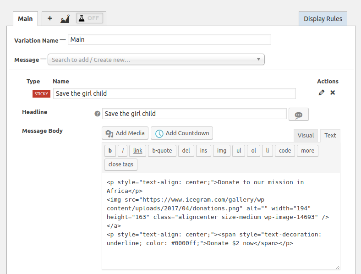Open the Message search dropdown

156,60
